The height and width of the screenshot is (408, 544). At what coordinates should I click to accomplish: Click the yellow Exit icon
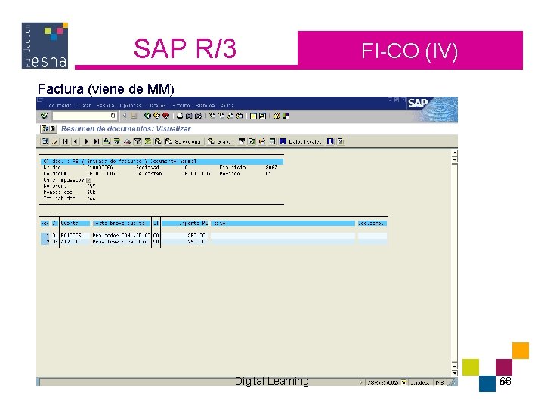[x=156, y=116]
